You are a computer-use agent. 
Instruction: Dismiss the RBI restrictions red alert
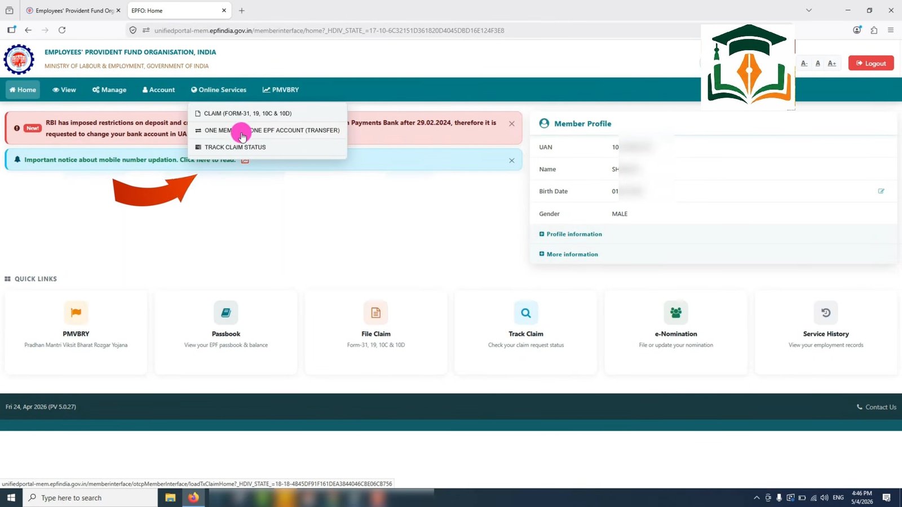click(x=512, y=124)
